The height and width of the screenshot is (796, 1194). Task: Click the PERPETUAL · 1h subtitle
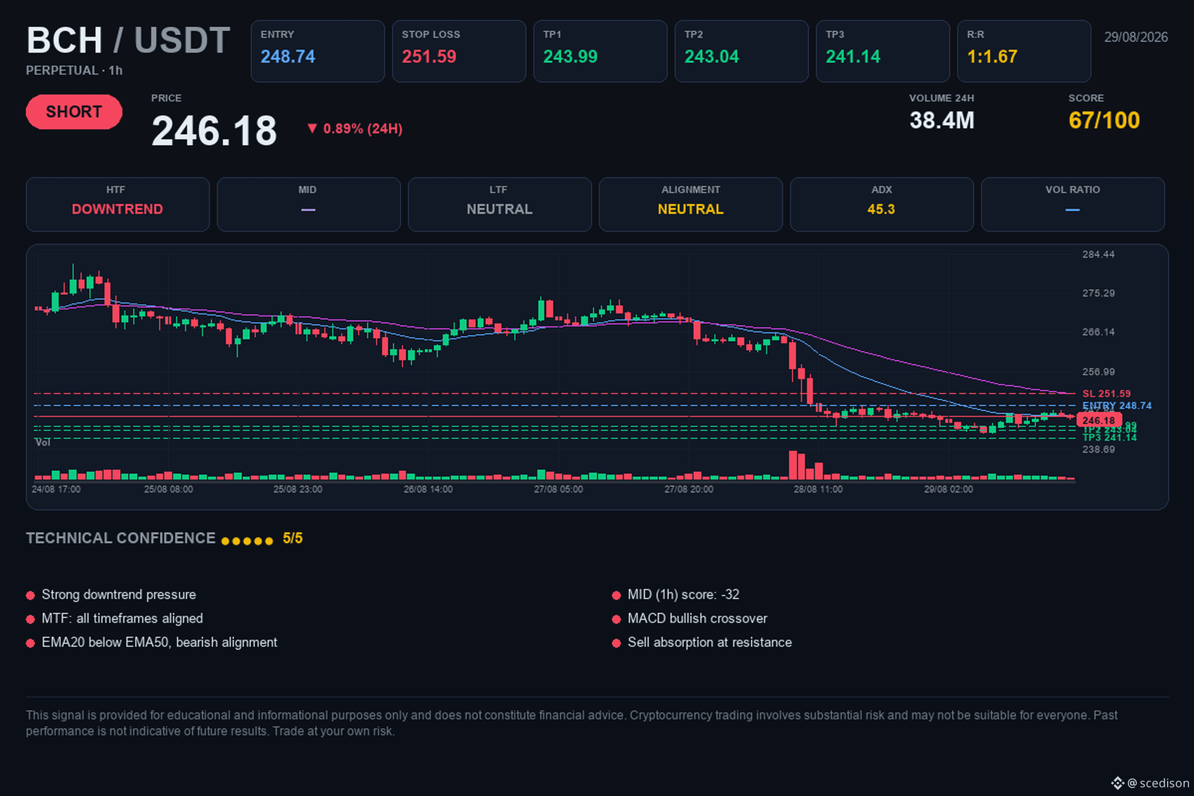(74, 71)
